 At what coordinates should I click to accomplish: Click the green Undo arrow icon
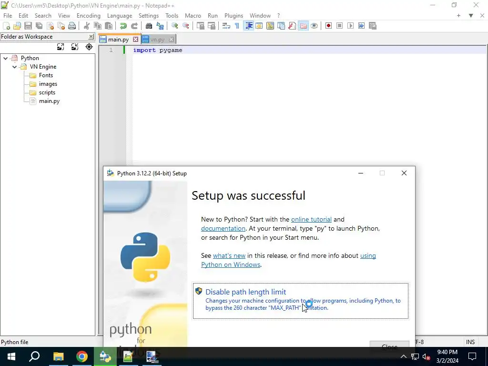[x=123, y=26]
